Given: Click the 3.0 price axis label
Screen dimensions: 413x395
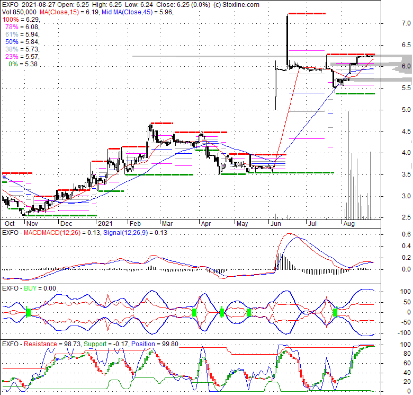Looking at the screenshot, I should click(x=406, y=196).
